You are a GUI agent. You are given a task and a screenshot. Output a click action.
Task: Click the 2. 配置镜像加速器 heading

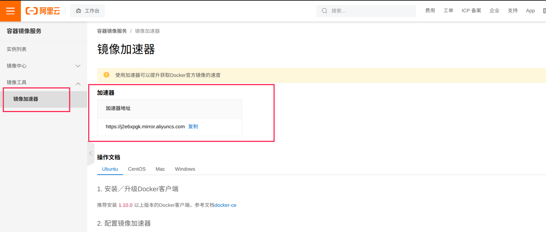pyautogui.click(x=124, y=223)
